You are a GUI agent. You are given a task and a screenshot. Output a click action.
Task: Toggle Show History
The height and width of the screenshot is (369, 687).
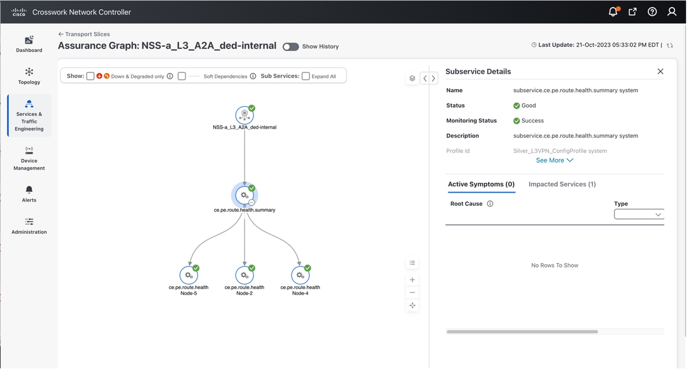290,47
